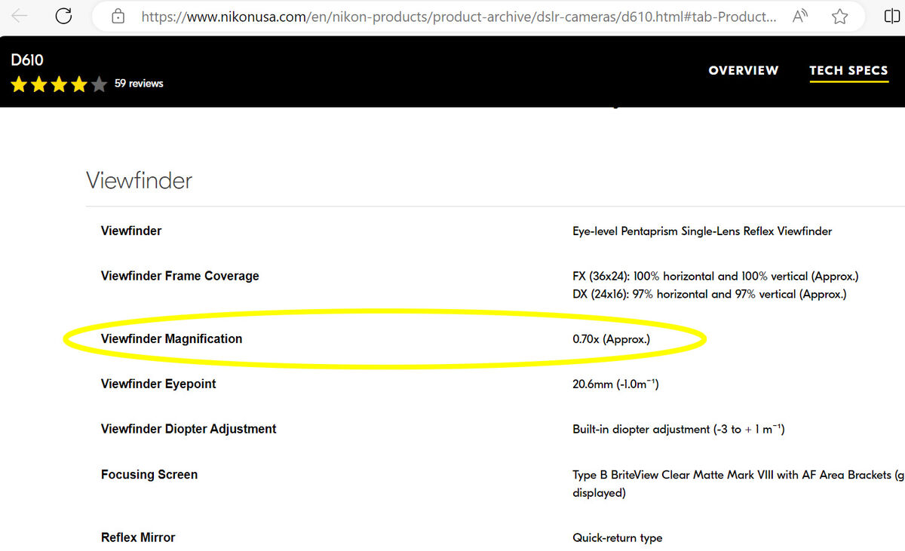Screen dimensions: 905x551
Task: Click the D610 product title
Action: pos(27,60)
